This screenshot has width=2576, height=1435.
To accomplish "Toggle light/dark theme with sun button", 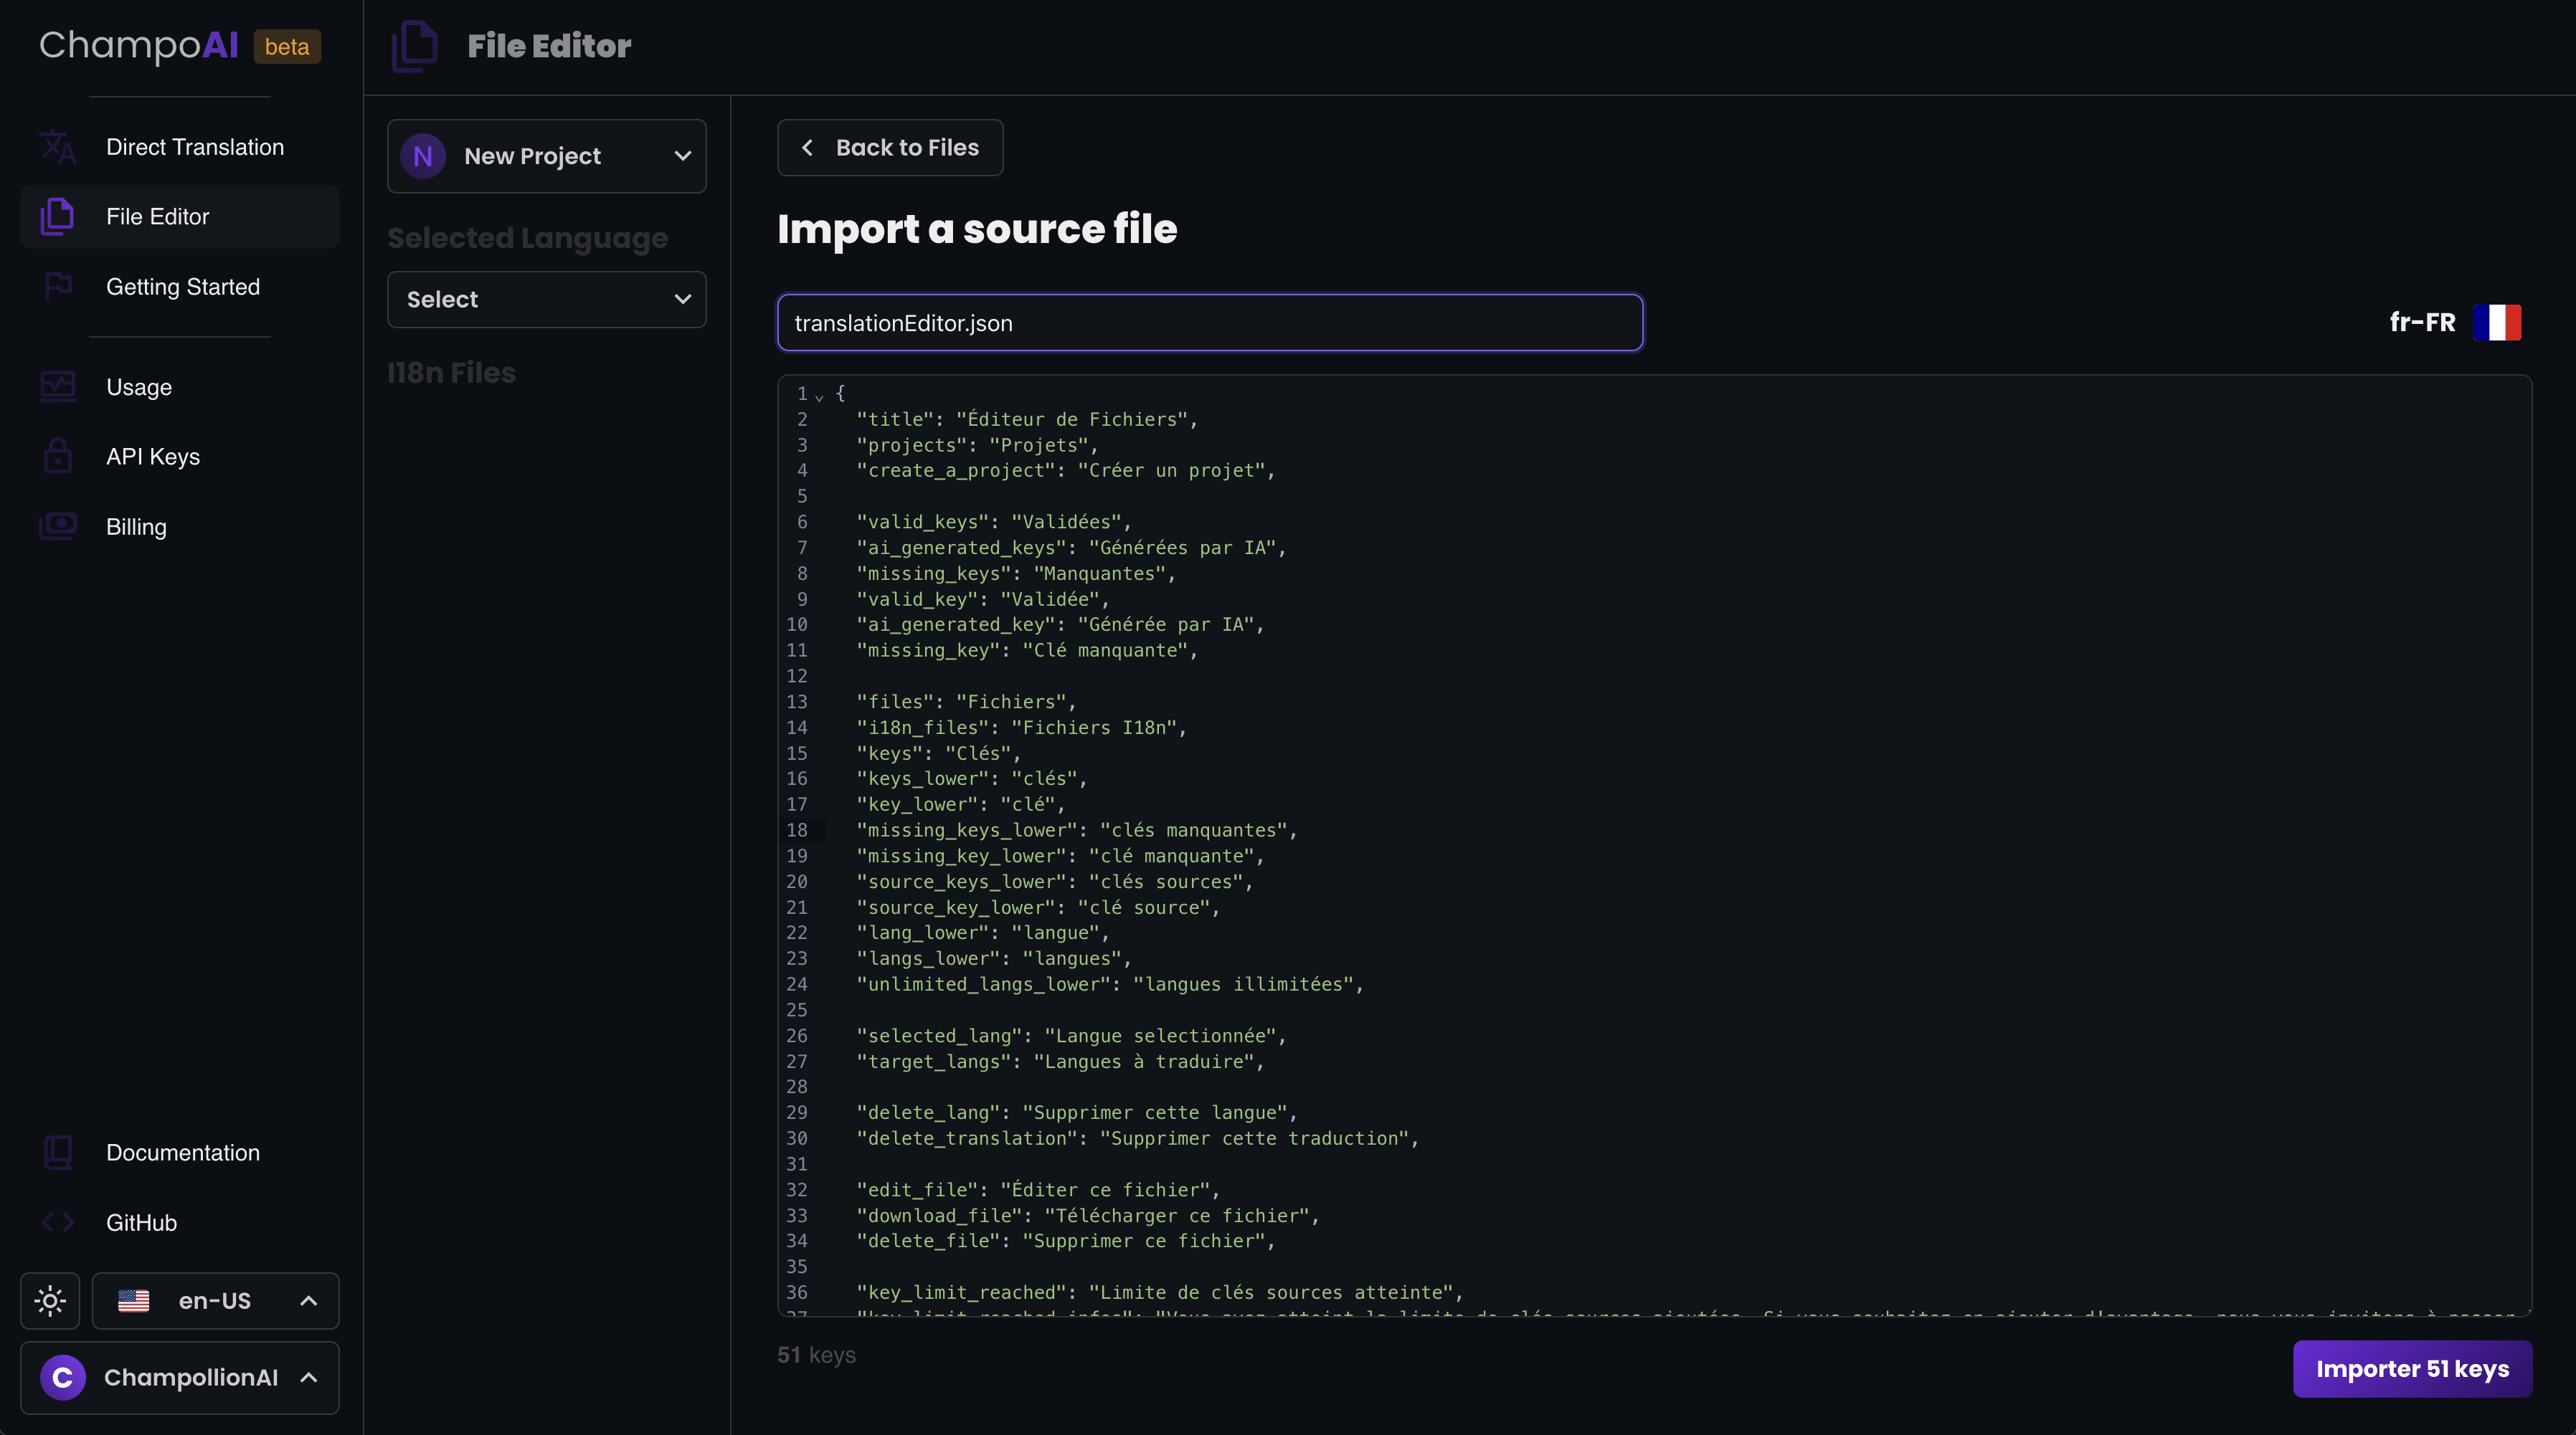I will (50, 1300).
